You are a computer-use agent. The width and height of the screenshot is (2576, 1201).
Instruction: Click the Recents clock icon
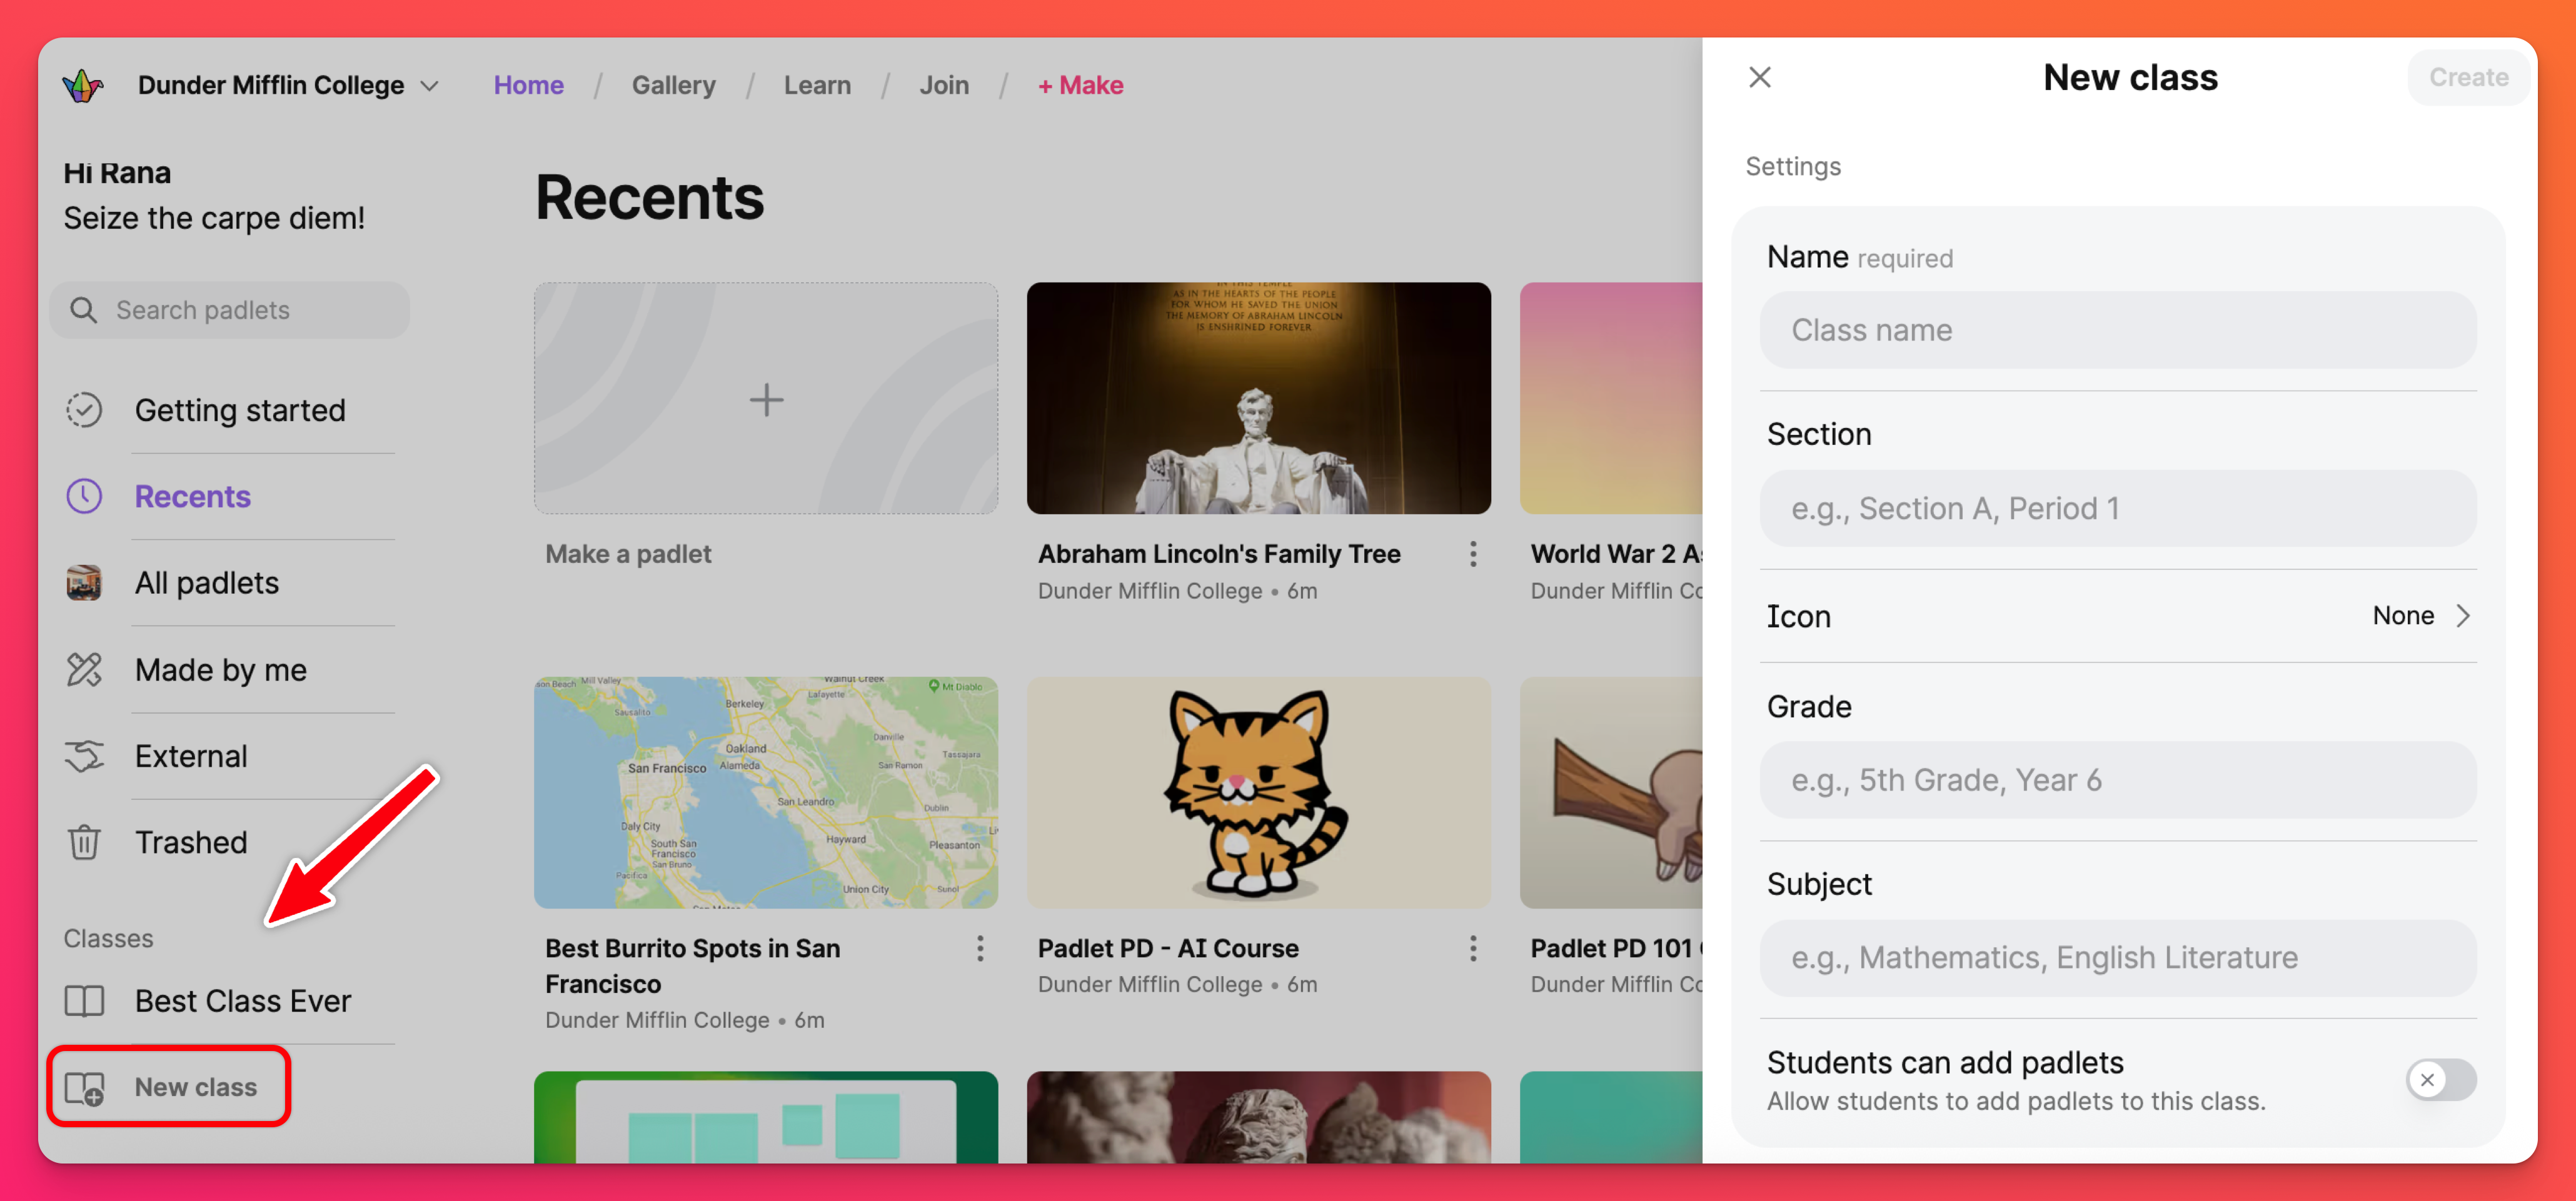(x=84, y=497)
